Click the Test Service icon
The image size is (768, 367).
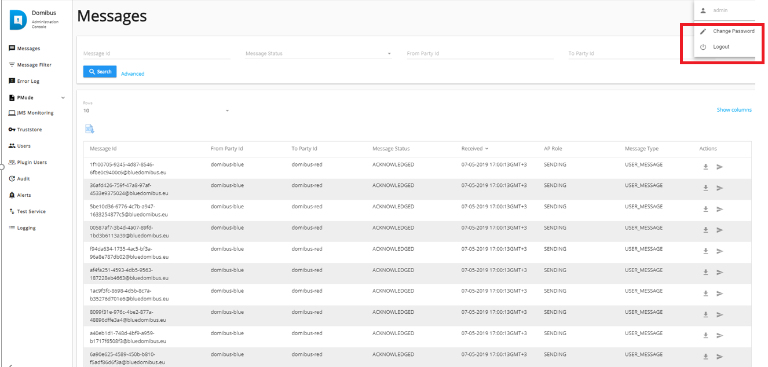click(x=12, y=211)
